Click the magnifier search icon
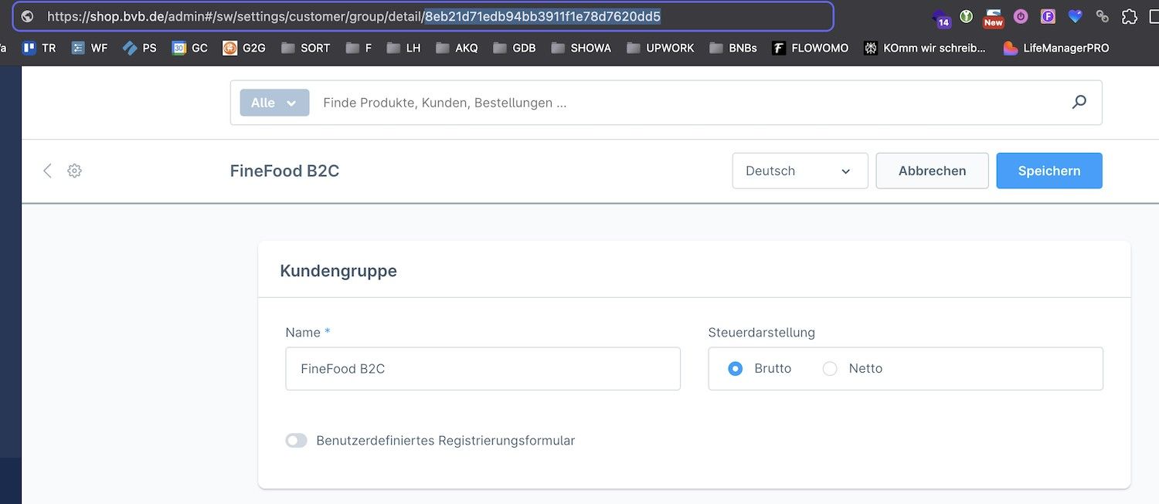 coord(1079,102)
